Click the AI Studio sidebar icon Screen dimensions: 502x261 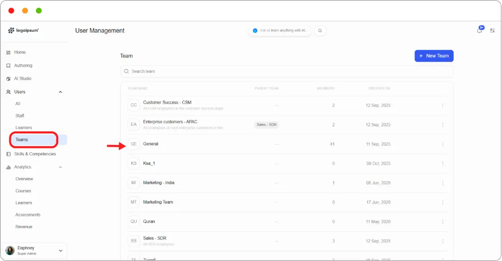click(x=8, y=78)
